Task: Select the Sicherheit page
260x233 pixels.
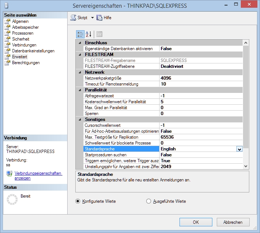Action: pos(20,39)
